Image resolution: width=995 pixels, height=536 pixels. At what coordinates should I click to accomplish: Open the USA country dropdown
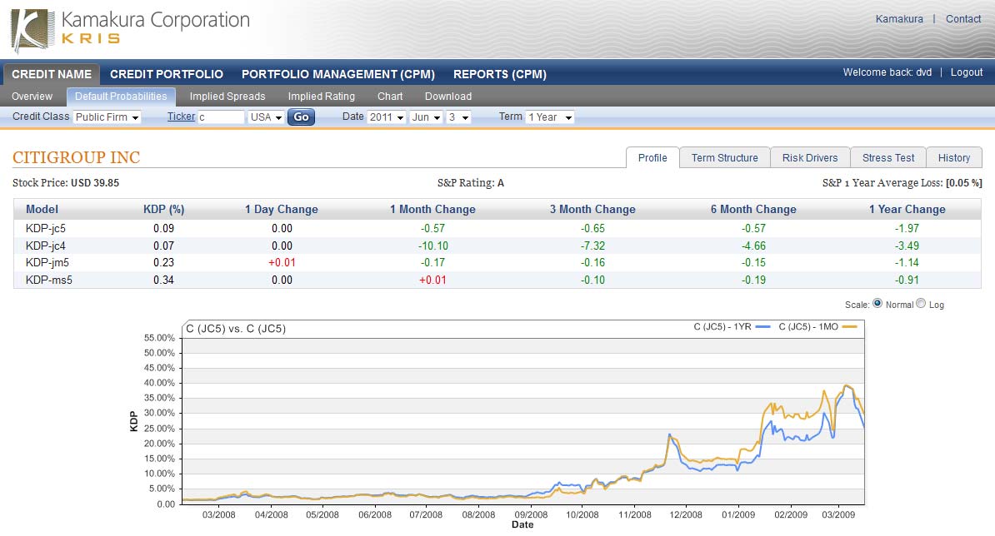[265, 117]
